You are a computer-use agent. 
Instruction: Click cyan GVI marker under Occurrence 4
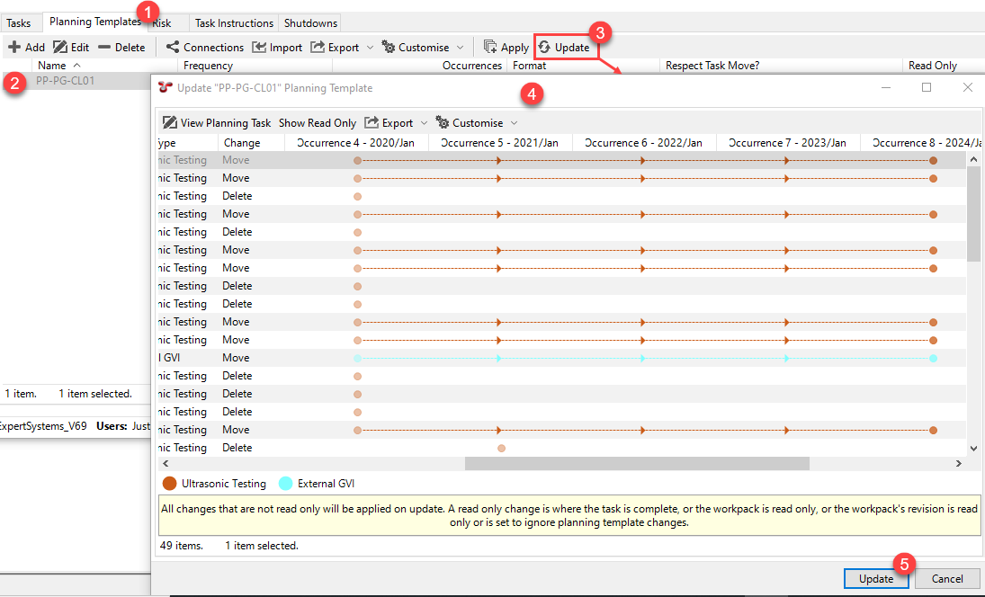[x=357, y=359]
